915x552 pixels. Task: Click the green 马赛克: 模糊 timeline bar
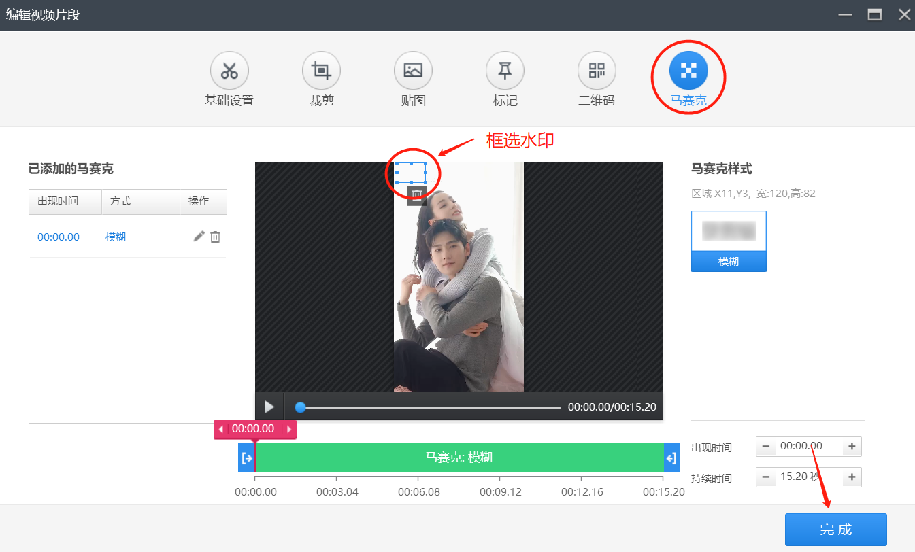tap(459, 458)
